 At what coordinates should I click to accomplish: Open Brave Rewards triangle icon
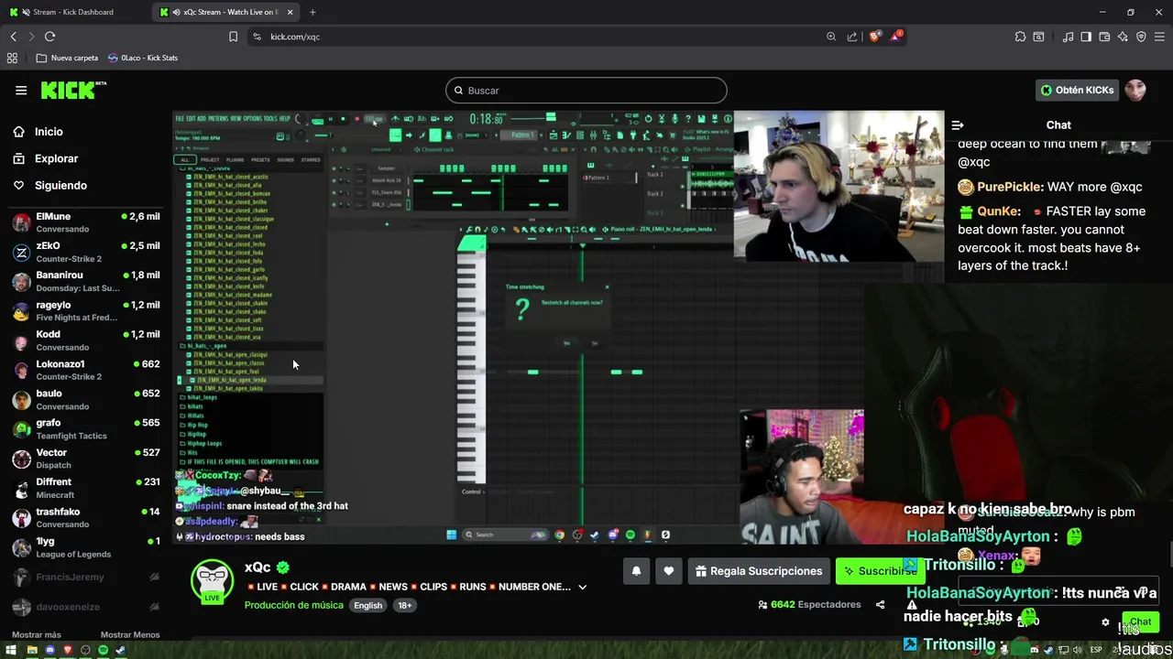(898, 36)
